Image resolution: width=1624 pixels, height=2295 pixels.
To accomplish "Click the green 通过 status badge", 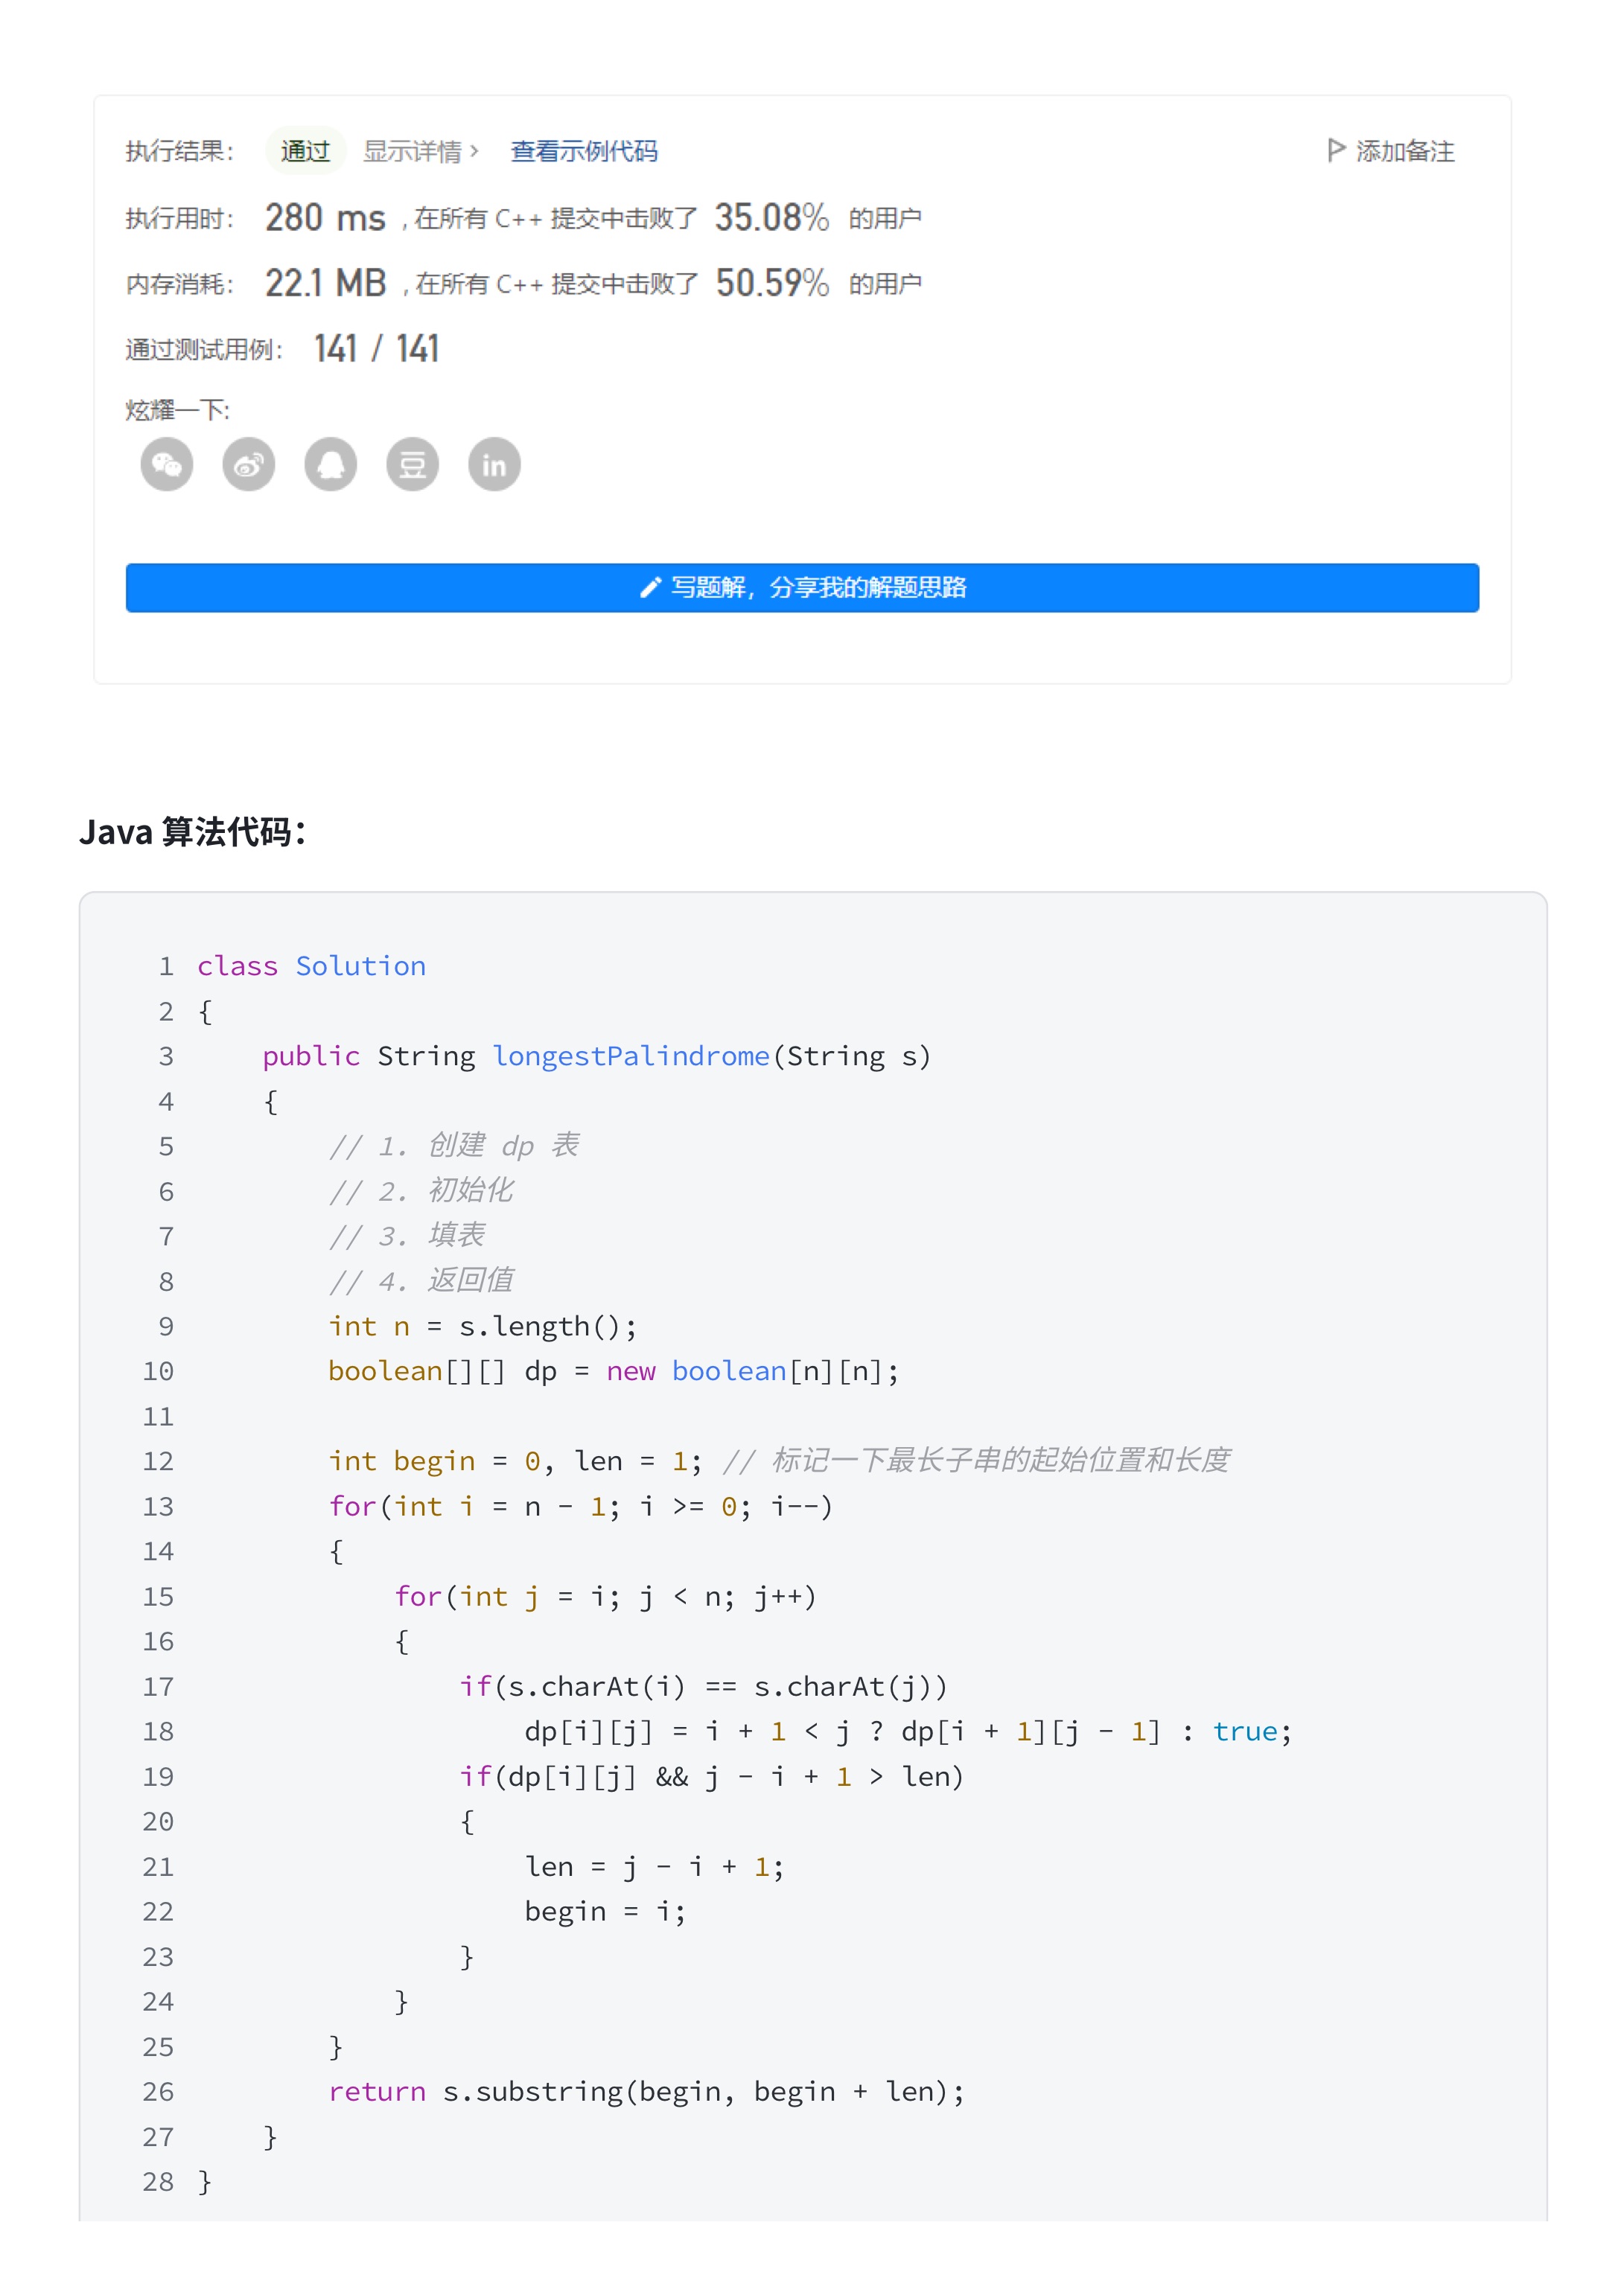I will click(305, 151).
